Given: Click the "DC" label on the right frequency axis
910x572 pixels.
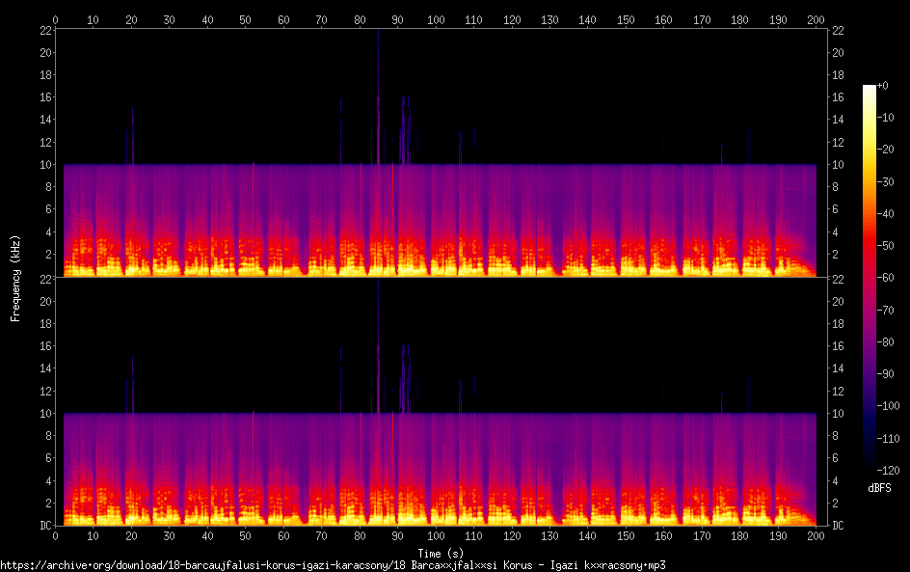Looking at the screenshot, I should (838, 526).
